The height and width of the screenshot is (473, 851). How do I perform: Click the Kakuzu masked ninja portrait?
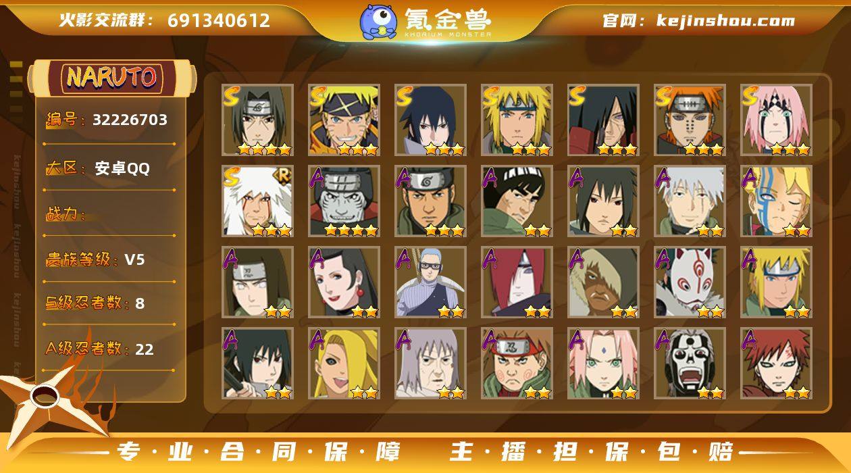tap(344, 201)
